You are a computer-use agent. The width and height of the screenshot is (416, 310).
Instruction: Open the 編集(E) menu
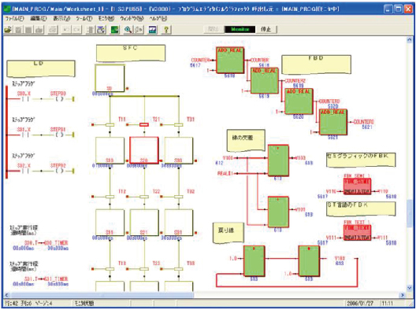click(x=38, y=19)
